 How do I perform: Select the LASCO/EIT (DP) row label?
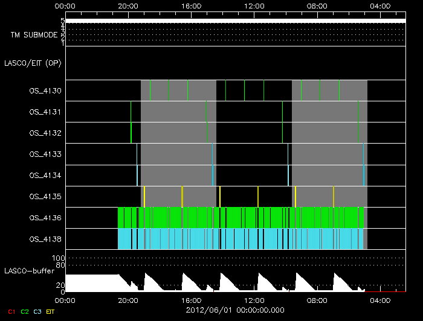click(x=34, y=63)
